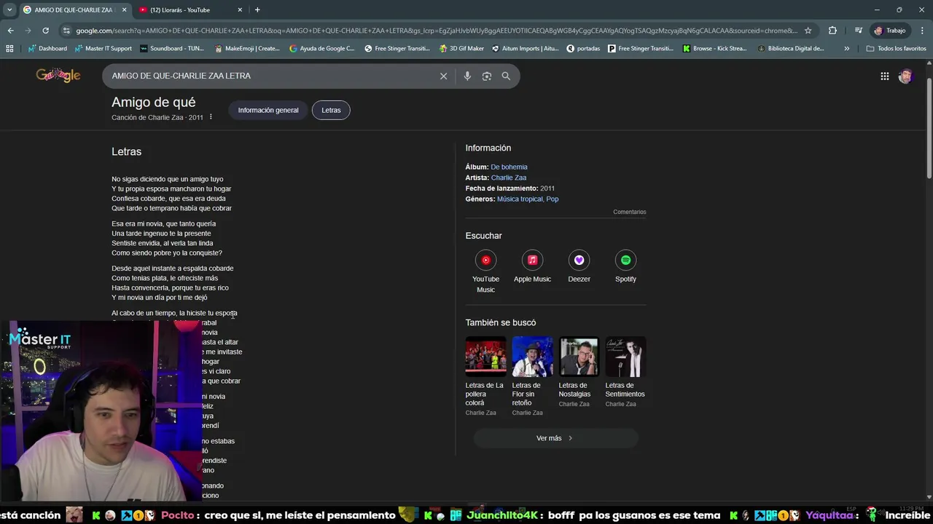933x524 pixels.
Task: Expand results with Ver más
Action: click(555, 438)
